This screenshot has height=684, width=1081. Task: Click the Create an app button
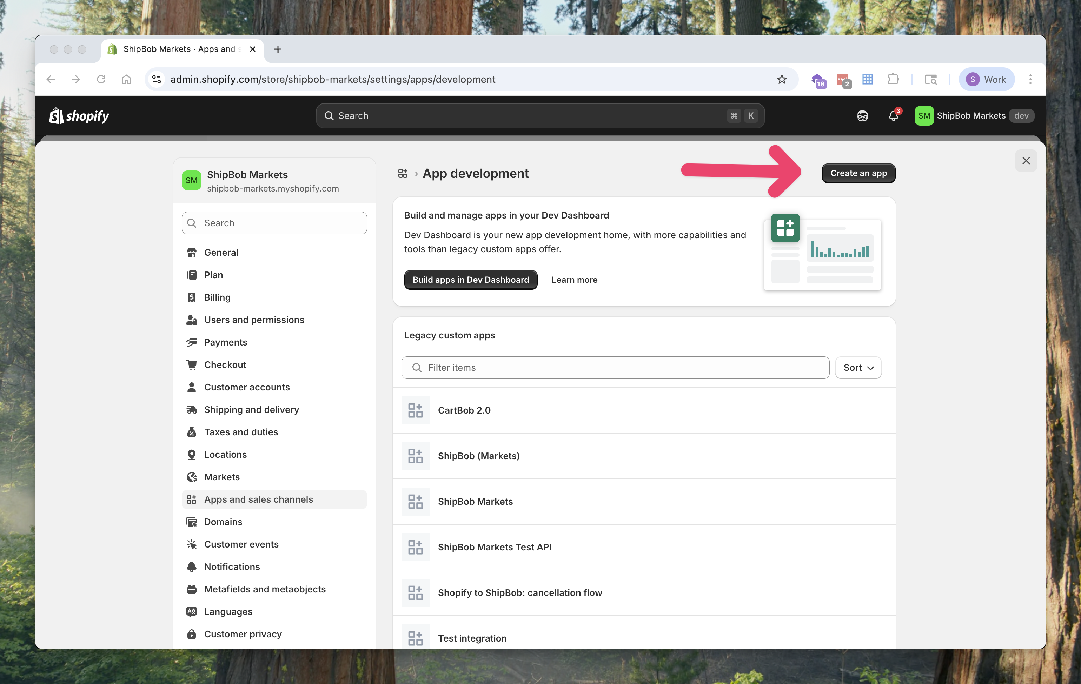point(858,173)
